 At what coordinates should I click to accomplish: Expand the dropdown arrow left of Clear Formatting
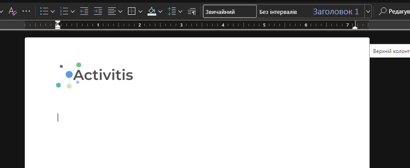coord(2,12)
